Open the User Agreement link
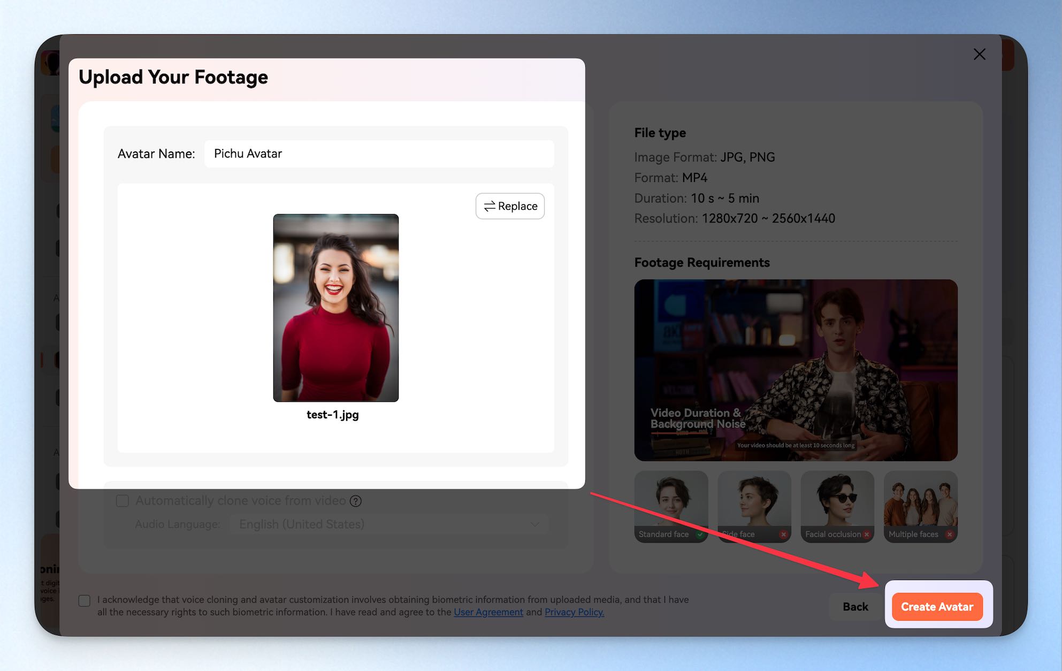Viewport: 1062px width, 671px height. pyautogui.click(x=488, y=612)
